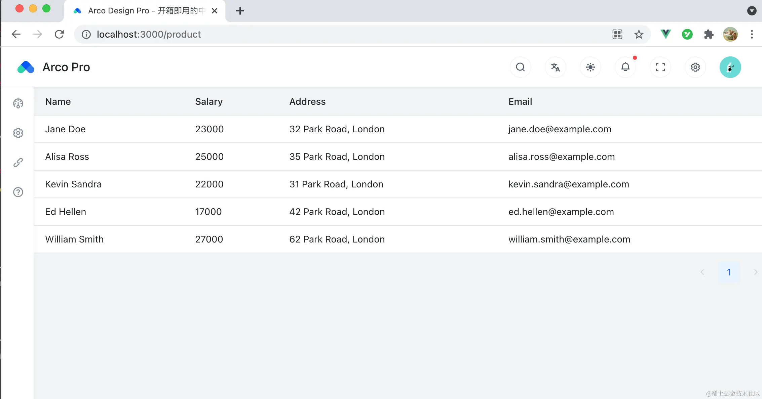Image resolution: width=762 pixels, height=399 pixels.
Task: Enter fullscreen mode via header icon
Action: pos(660,67)
